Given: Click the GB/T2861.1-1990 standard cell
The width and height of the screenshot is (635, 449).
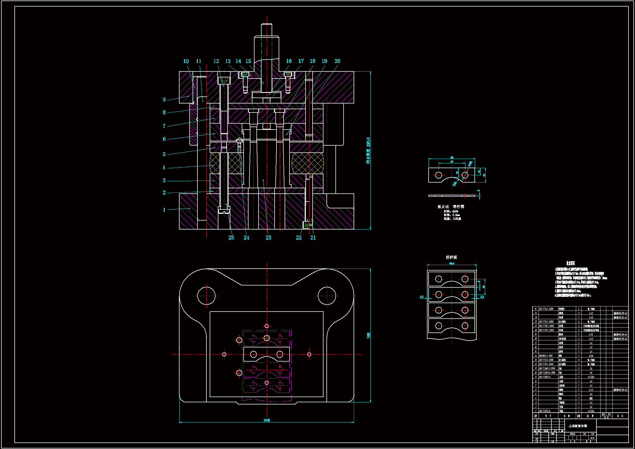Looking at the screenshot, I should [547, 369].
